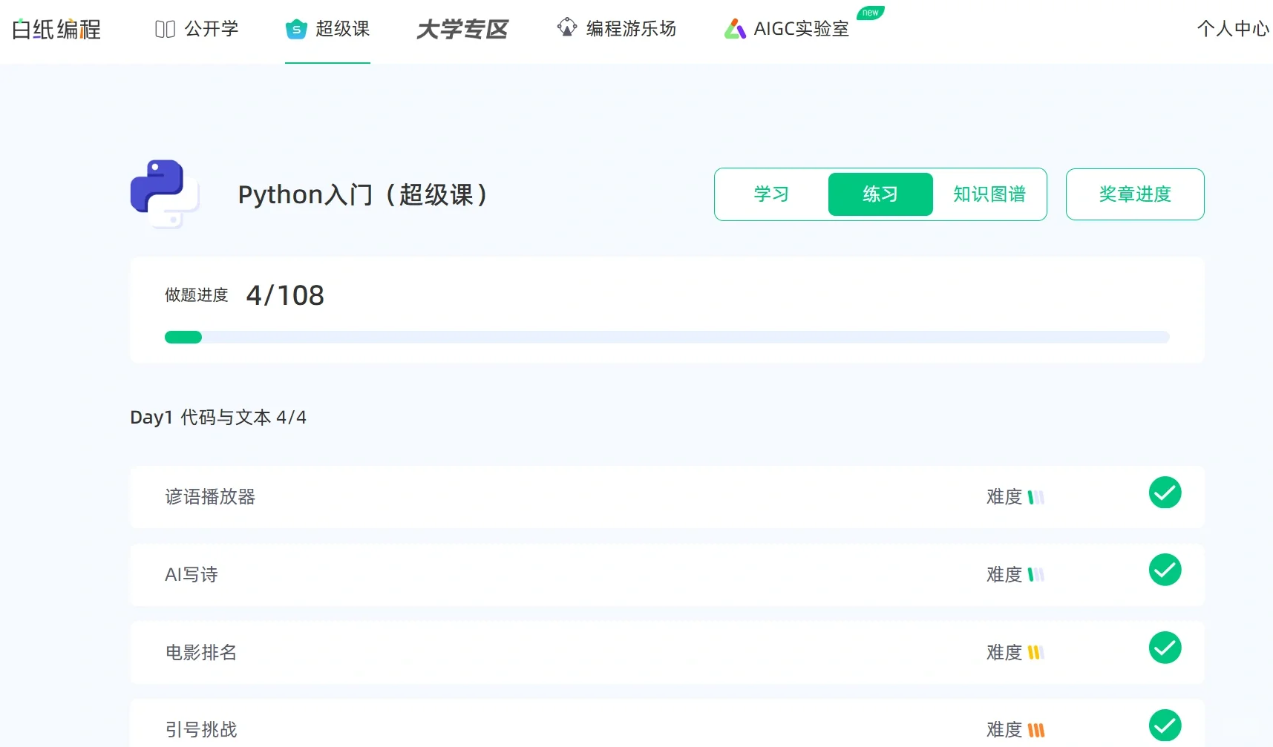The width and height of the screenshot is (1273, 747).
Task: Click the Day1 代码与文本 4/4 heading
Action: pyautogui.click(x=218, y=418)
